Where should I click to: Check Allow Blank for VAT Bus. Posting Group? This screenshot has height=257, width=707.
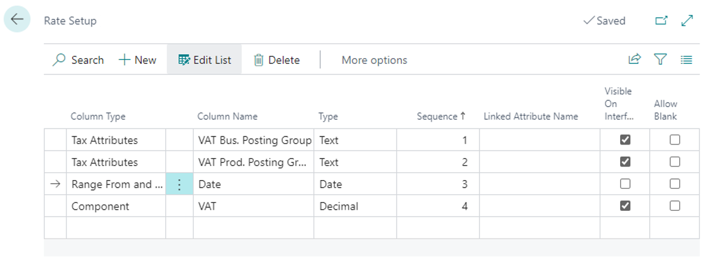pos(675,140)
